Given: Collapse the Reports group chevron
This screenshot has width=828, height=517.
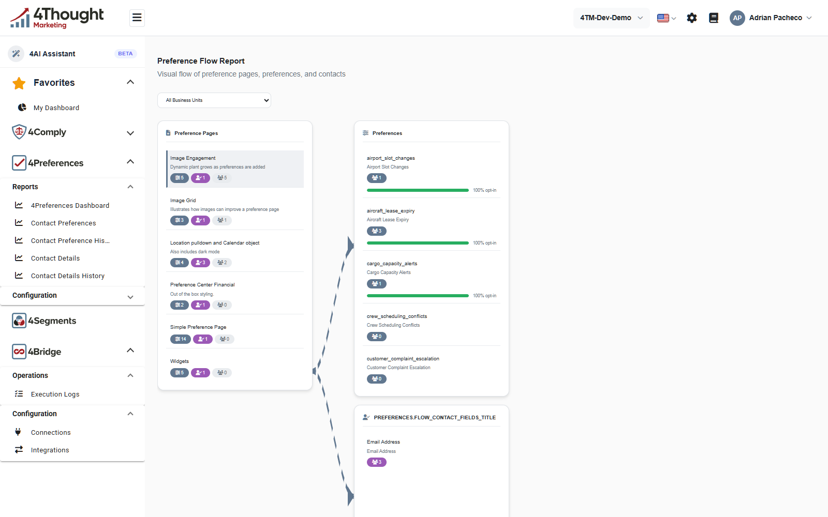Looking at the screenshot, I should tap(130, 187).
